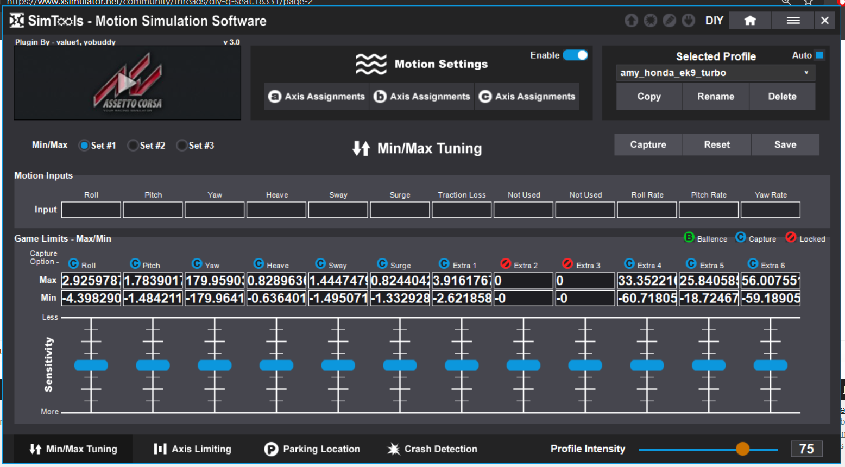Click the pencil icon in title bar

pyautogui.click(x=669, y=21)
